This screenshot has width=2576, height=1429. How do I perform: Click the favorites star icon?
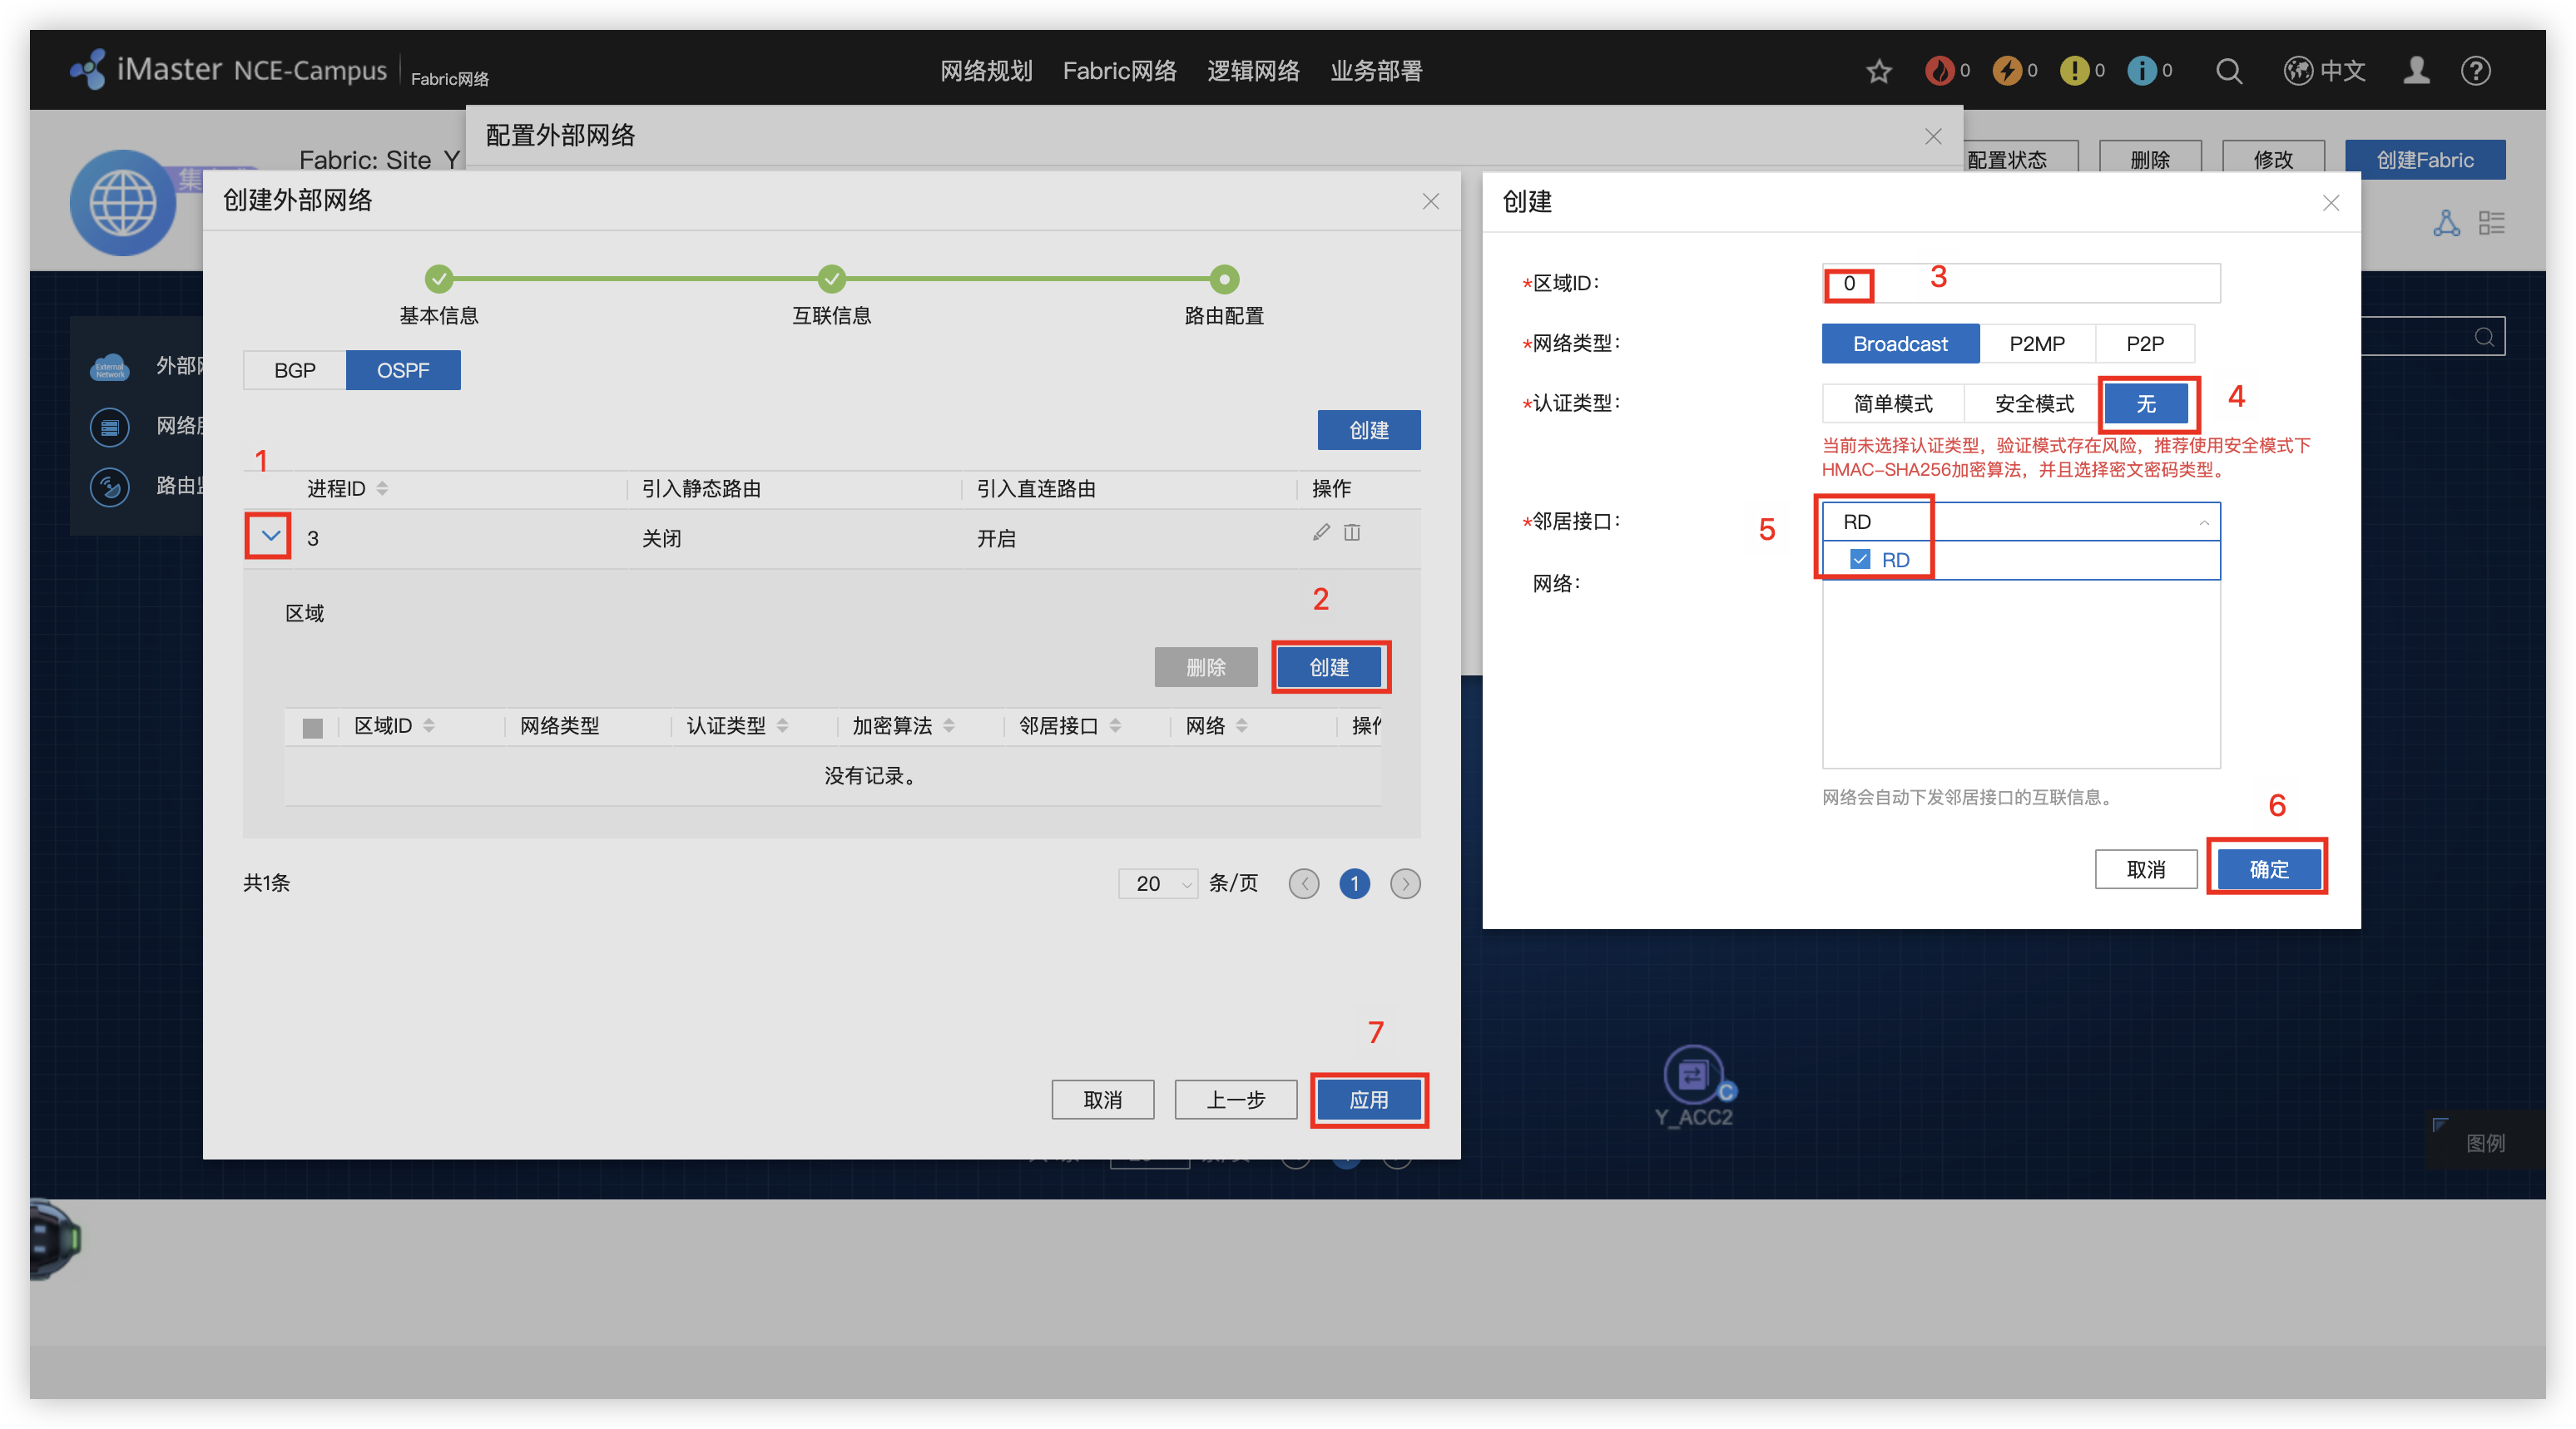click(x=1878, y=71)
